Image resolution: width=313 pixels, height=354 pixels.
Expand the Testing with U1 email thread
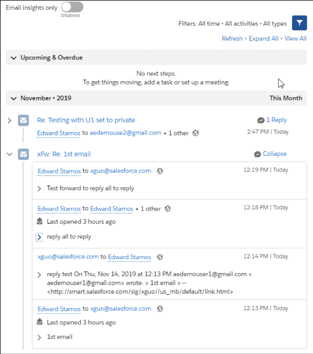(10, 121)
